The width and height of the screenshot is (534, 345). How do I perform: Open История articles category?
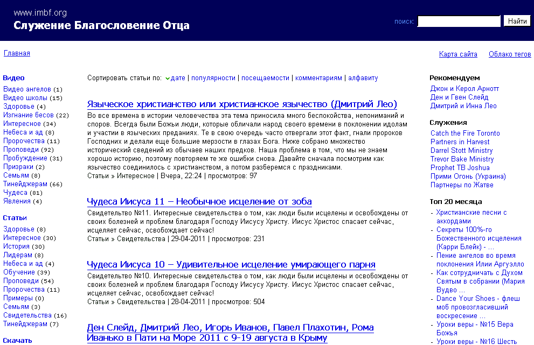[16, 247]
